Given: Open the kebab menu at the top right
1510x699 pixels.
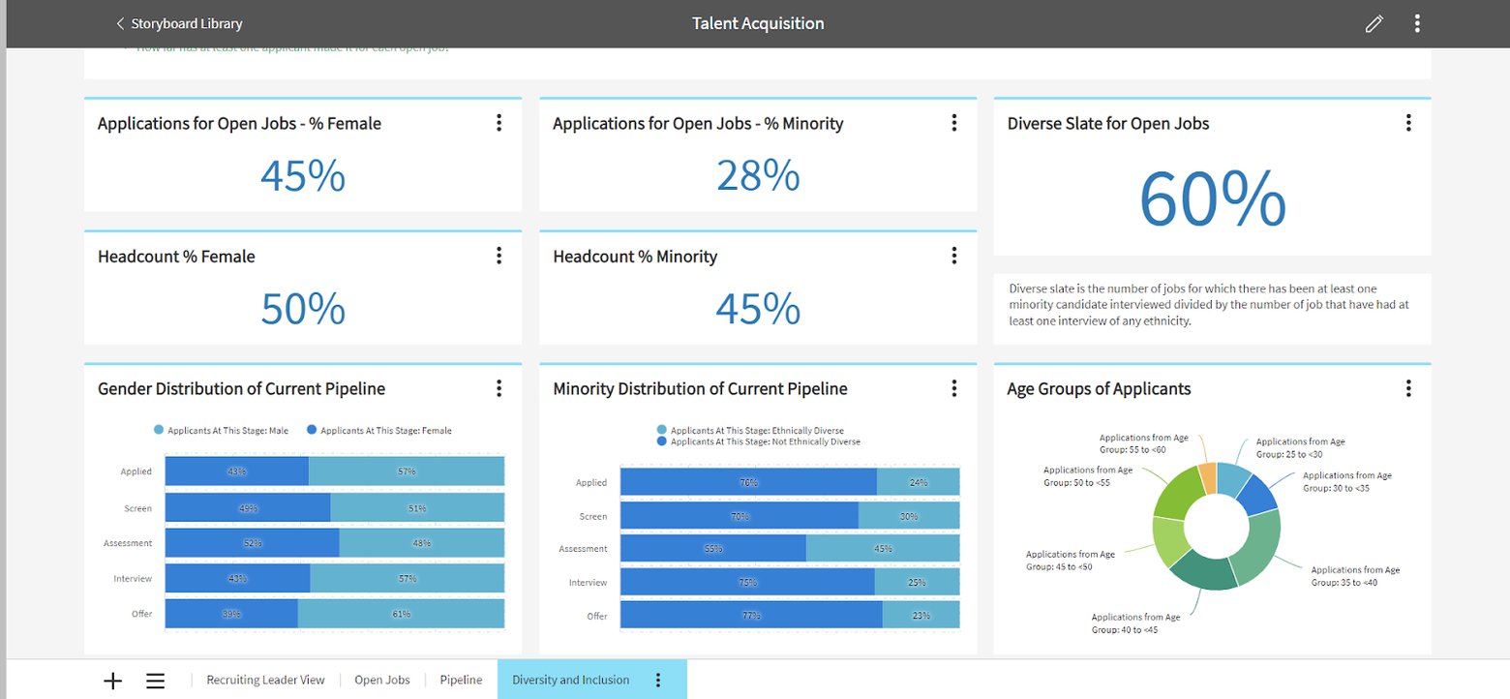Looking at the screenshot, I should pyautogui.click(x=1416, y=22).
